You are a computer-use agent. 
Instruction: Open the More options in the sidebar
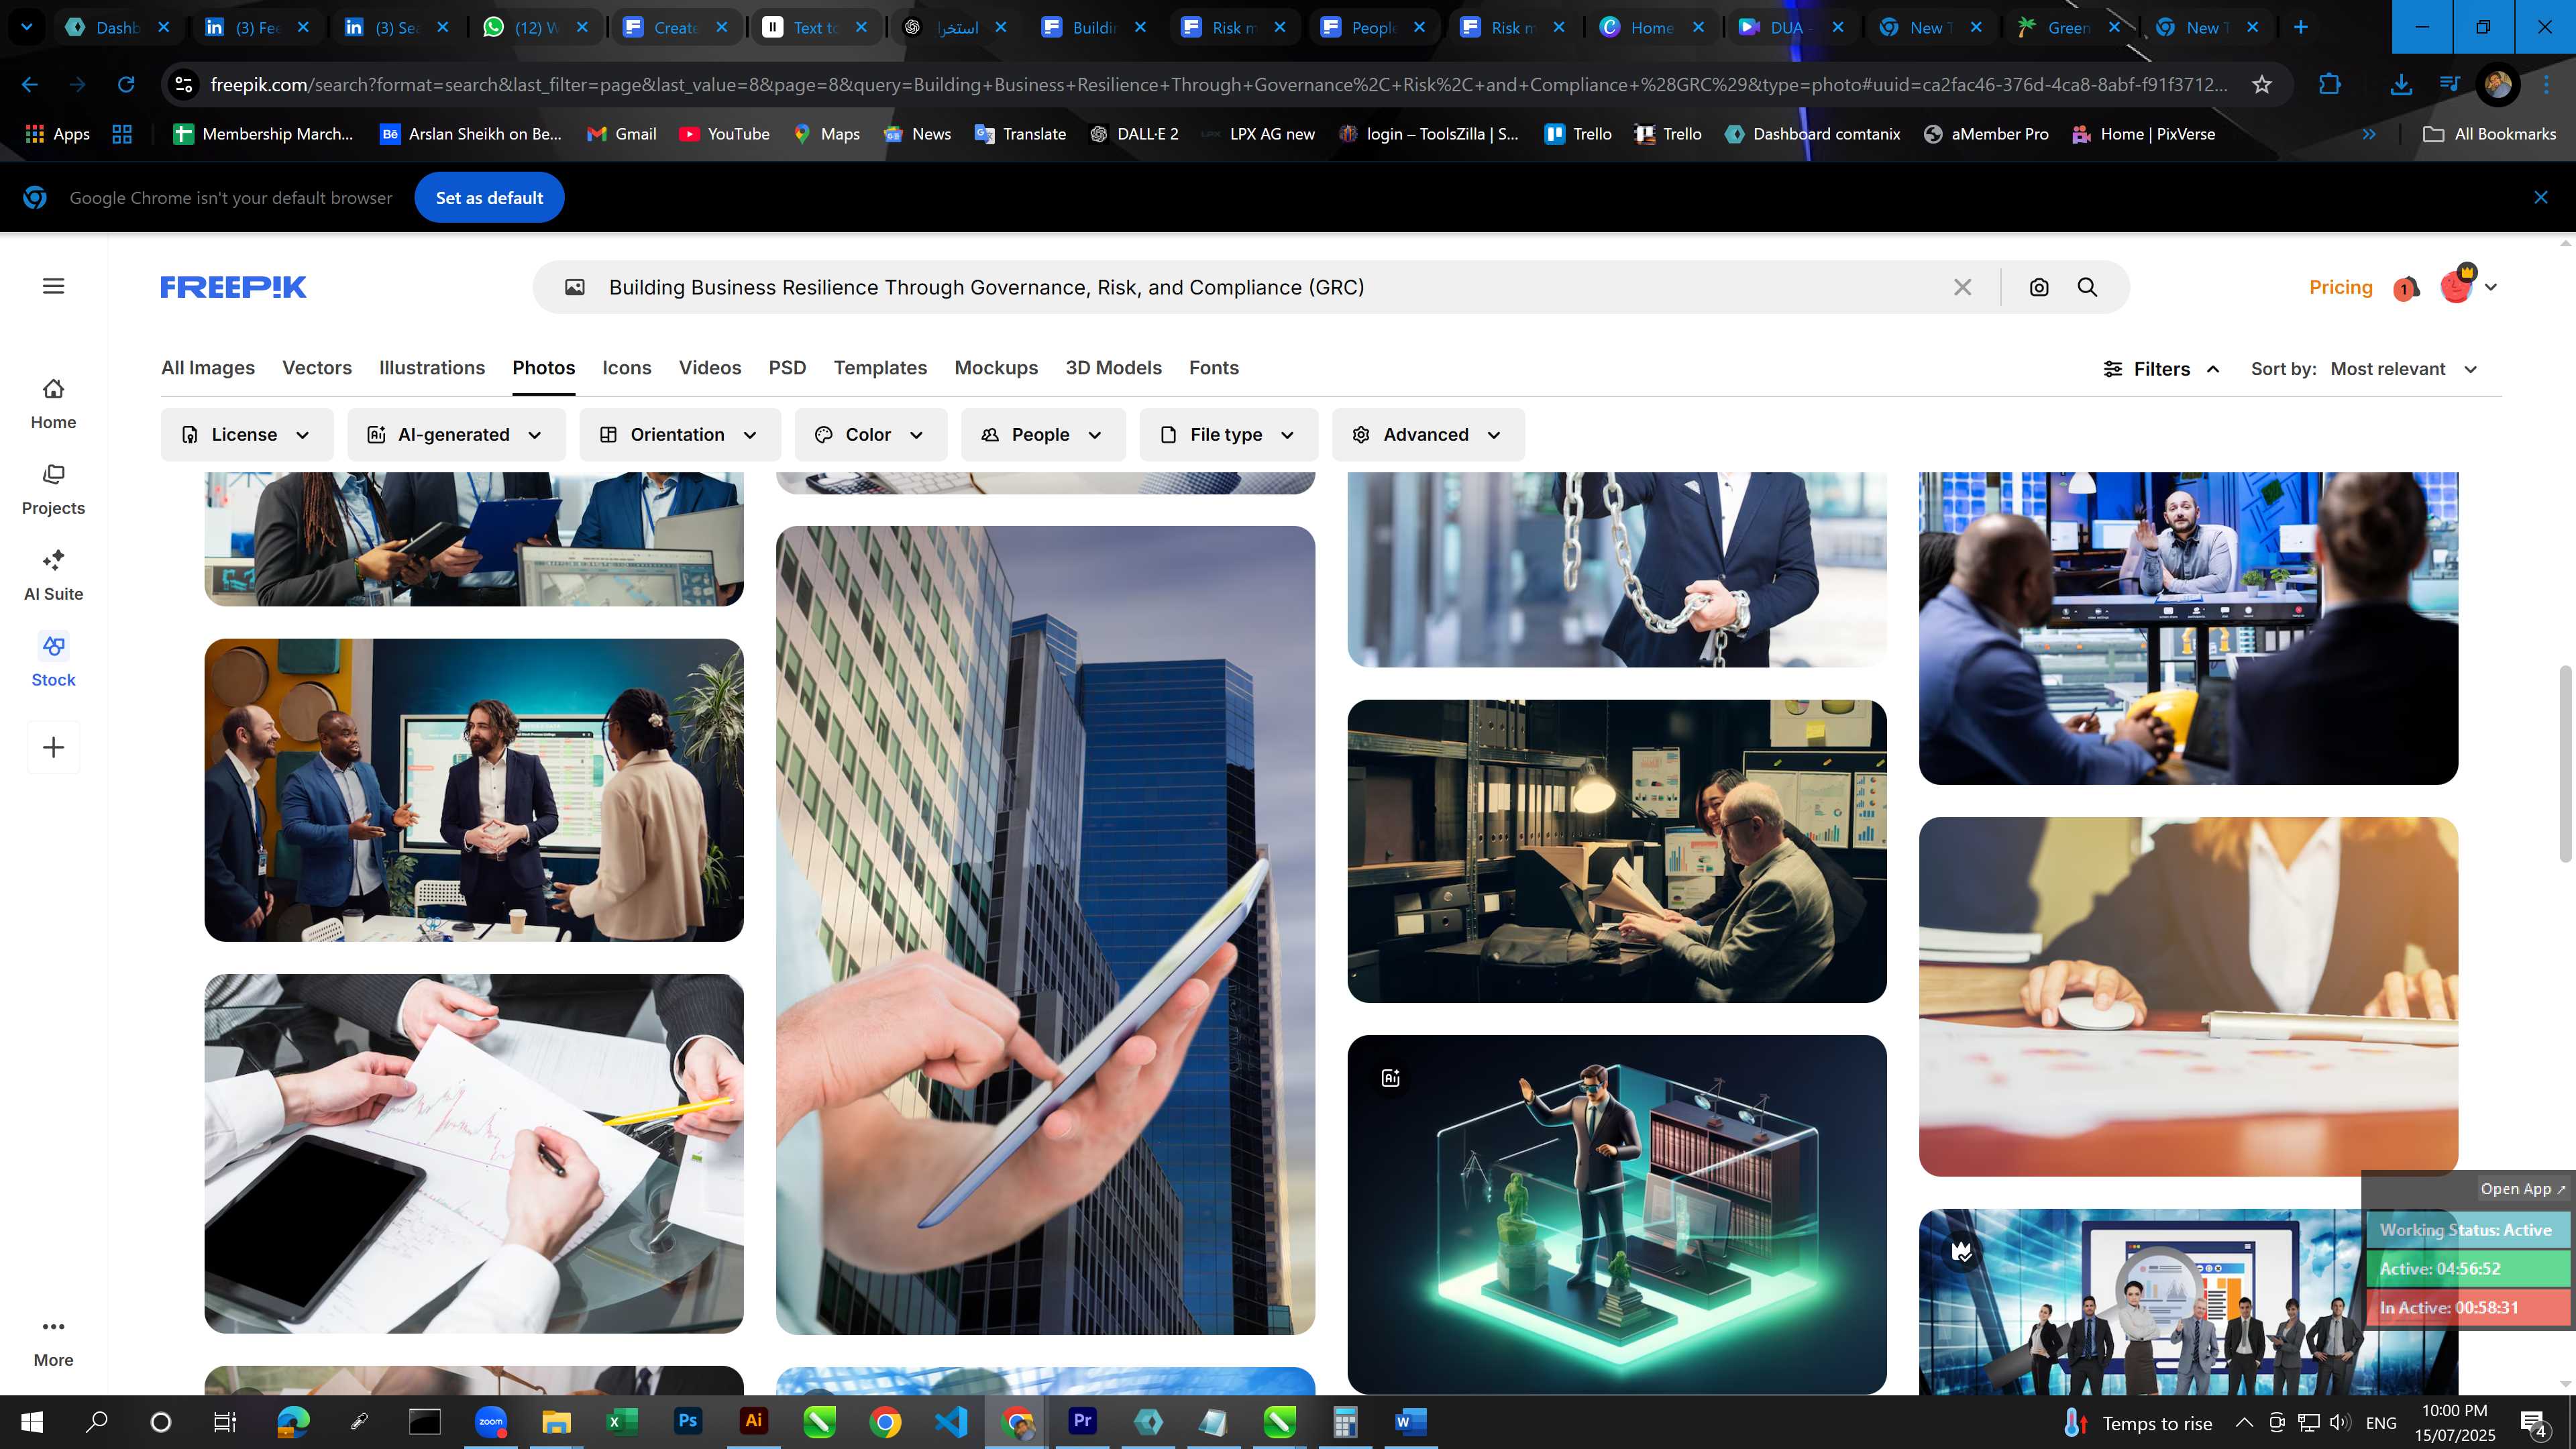click(53, 1342)
